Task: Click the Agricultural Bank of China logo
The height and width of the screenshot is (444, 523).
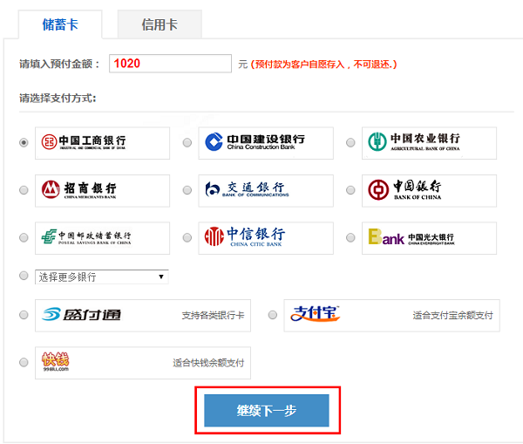Action: click(429, 143)
